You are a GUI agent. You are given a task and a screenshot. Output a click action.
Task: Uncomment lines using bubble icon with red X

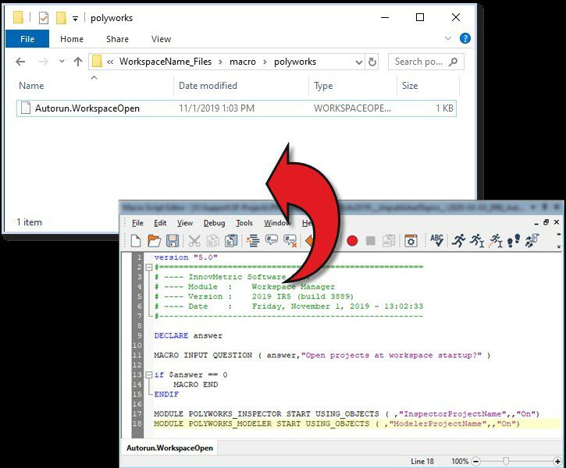[290, 241]
